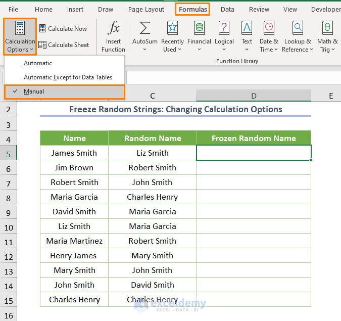Expand the Lookup & Reference dropdown arrow

click(x=311, y=50)
